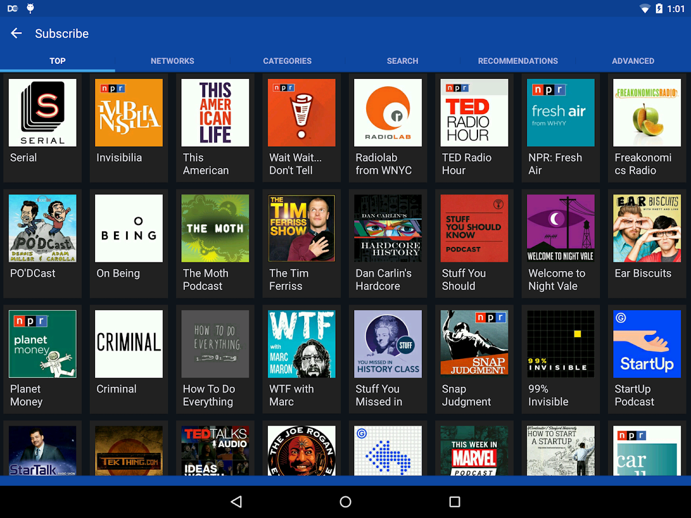Open WTF with Marc Maron cover
Screen dimensions: 691x518
[302, 344]
